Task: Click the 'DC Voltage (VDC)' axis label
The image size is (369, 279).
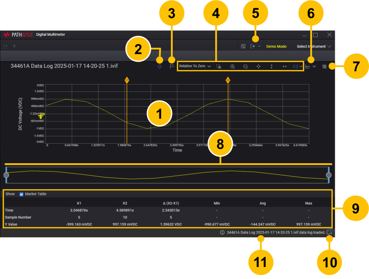Action: tap(20, 114)
